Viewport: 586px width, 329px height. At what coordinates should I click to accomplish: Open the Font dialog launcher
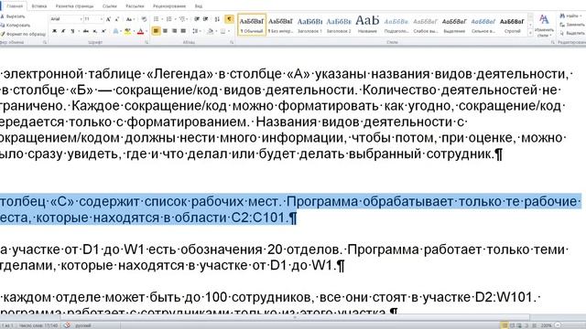coord(146,43)
